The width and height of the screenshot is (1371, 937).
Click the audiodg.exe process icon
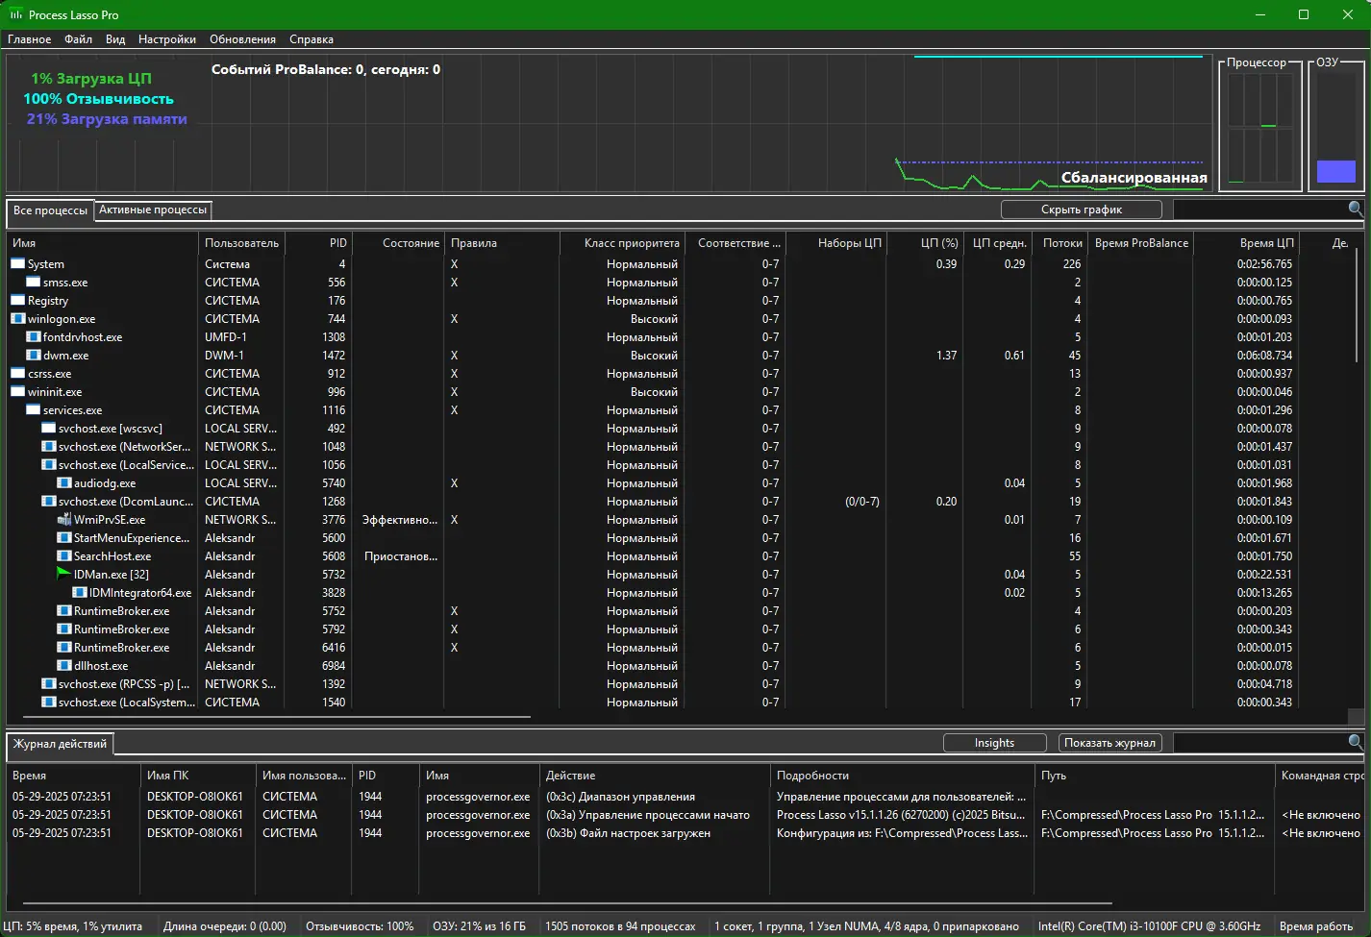64,482
